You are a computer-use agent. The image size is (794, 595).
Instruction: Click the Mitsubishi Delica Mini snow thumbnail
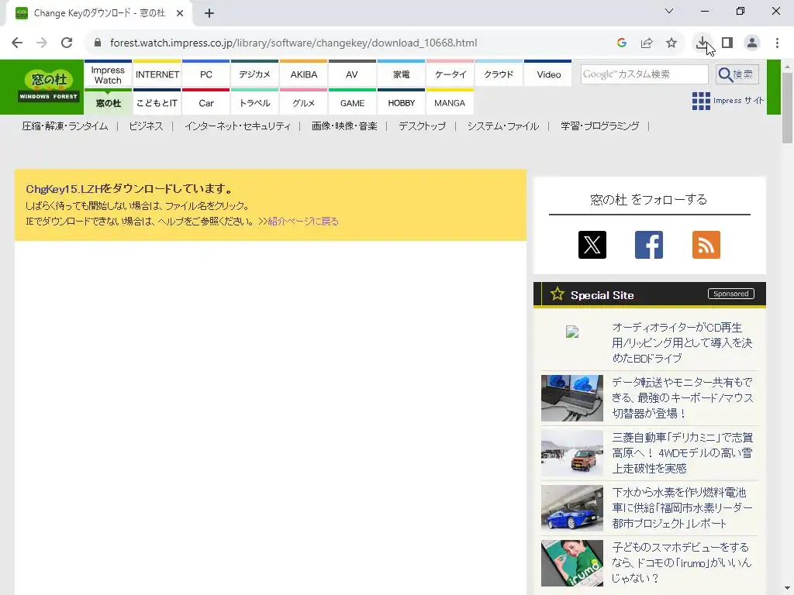click(571, 453)
